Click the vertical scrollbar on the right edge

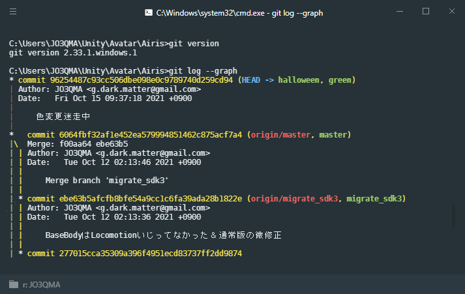click(x=453, y=216)
